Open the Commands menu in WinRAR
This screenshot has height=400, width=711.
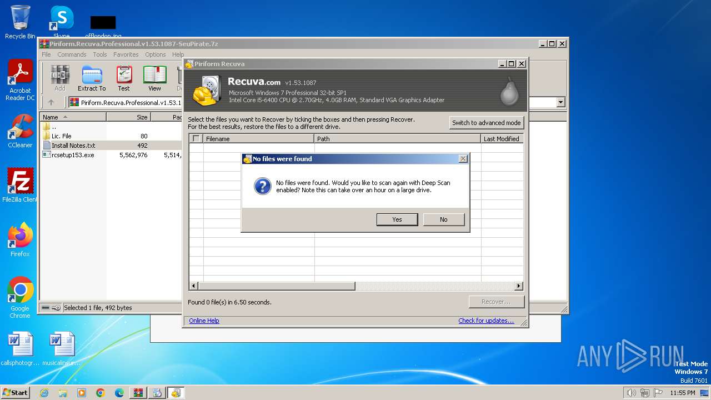click(x=72, y=54)
